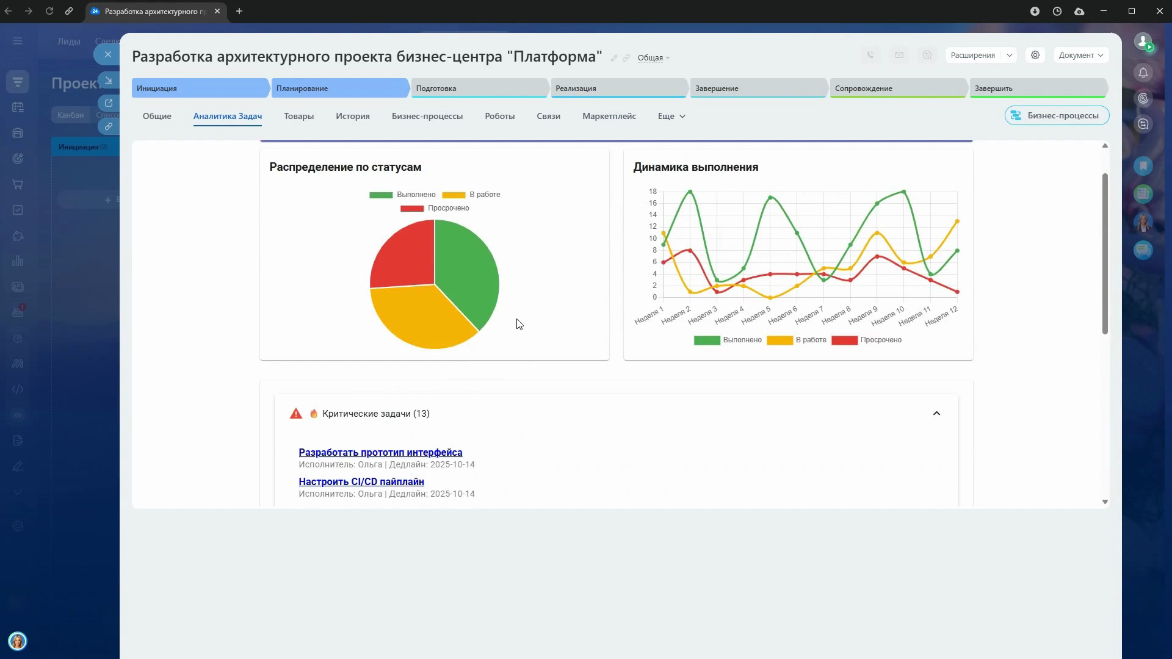Open hamburger menu in left sidebar
The width and height of the screenshot is (1172, 659).
click(x=18, y=41)
